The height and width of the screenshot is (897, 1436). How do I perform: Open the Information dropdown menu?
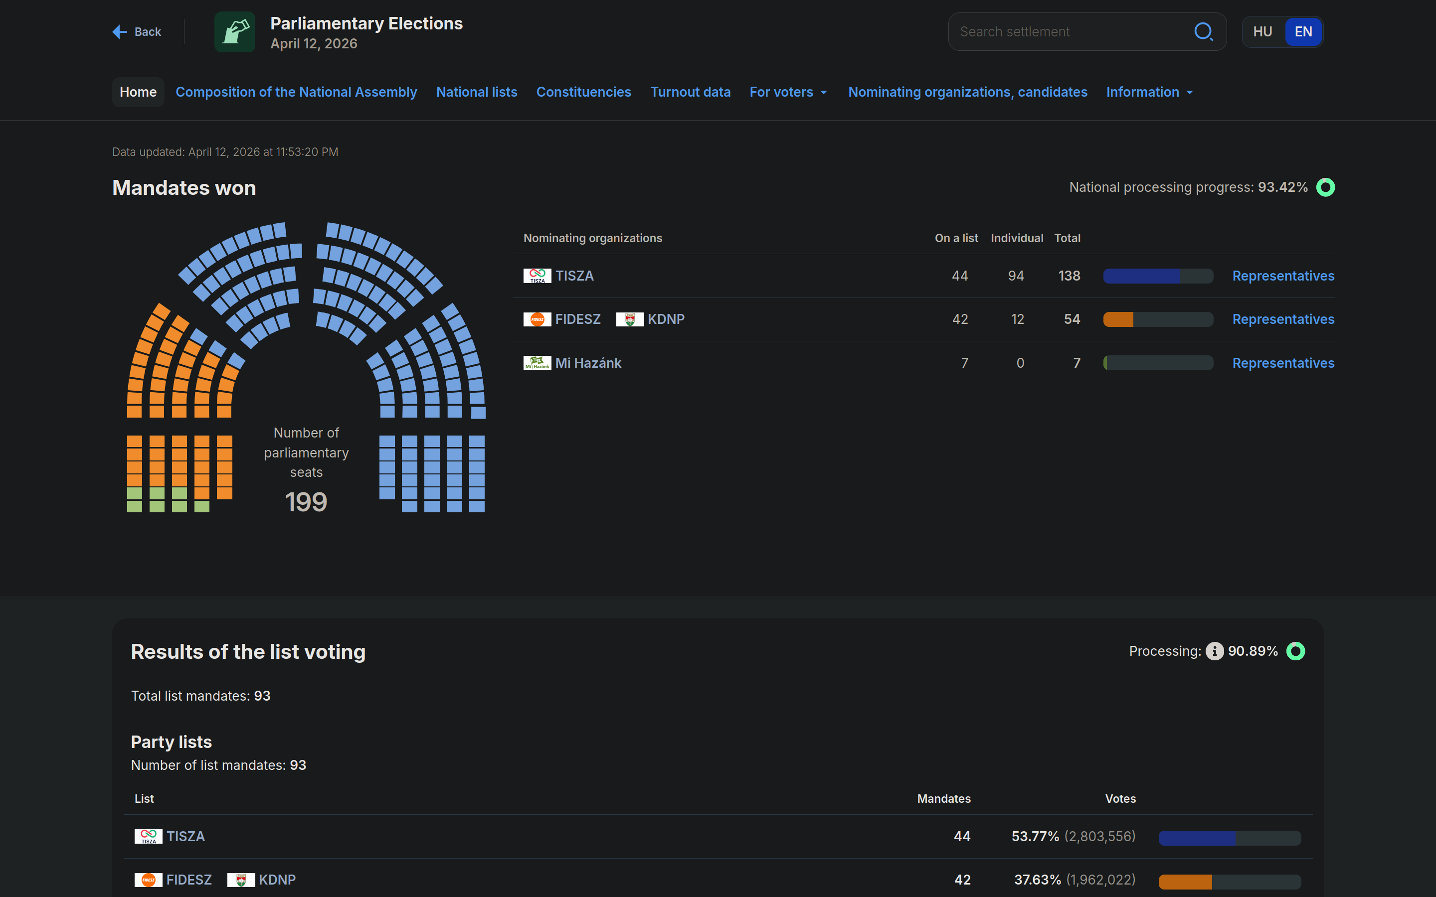[x=1149, y=92]
